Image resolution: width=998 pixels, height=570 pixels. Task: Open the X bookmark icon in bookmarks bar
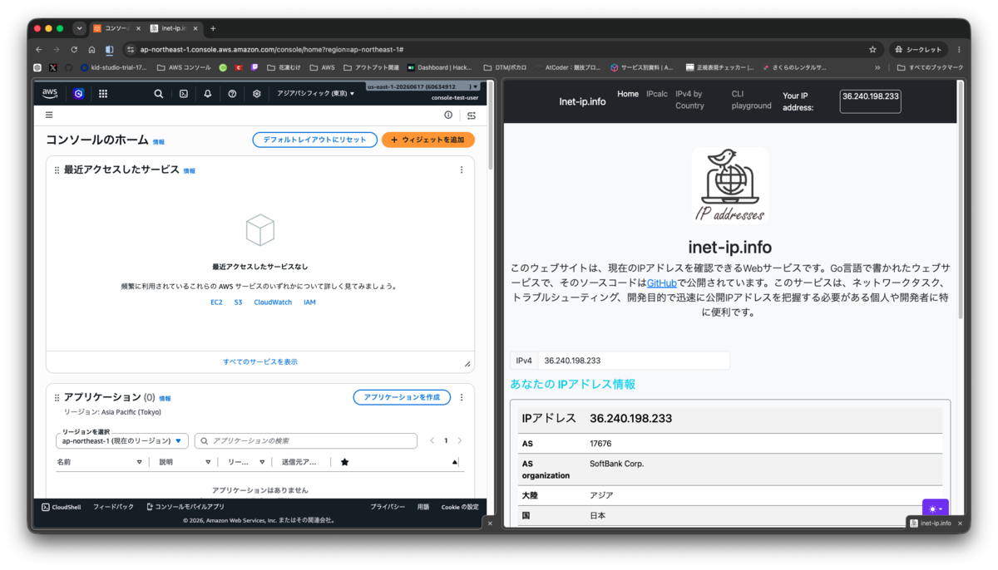53,67
